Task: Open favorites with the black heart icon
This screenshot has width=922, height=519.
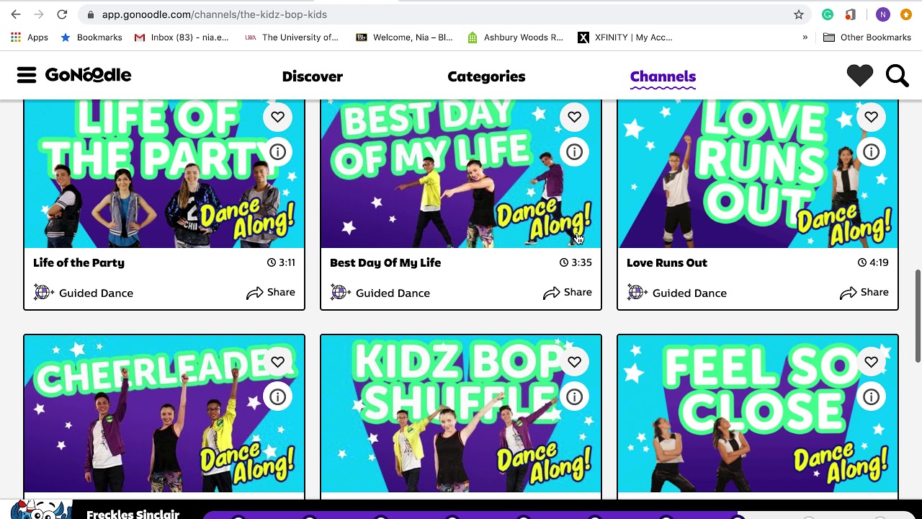Action: [859, 76]
